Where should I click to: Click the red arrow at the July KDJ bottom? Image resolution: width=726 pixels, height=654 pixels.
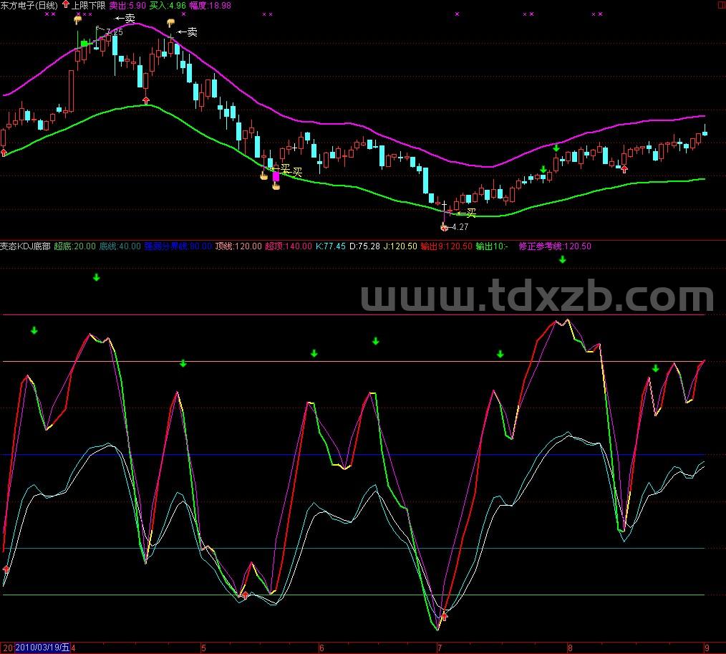click(445, 616)
